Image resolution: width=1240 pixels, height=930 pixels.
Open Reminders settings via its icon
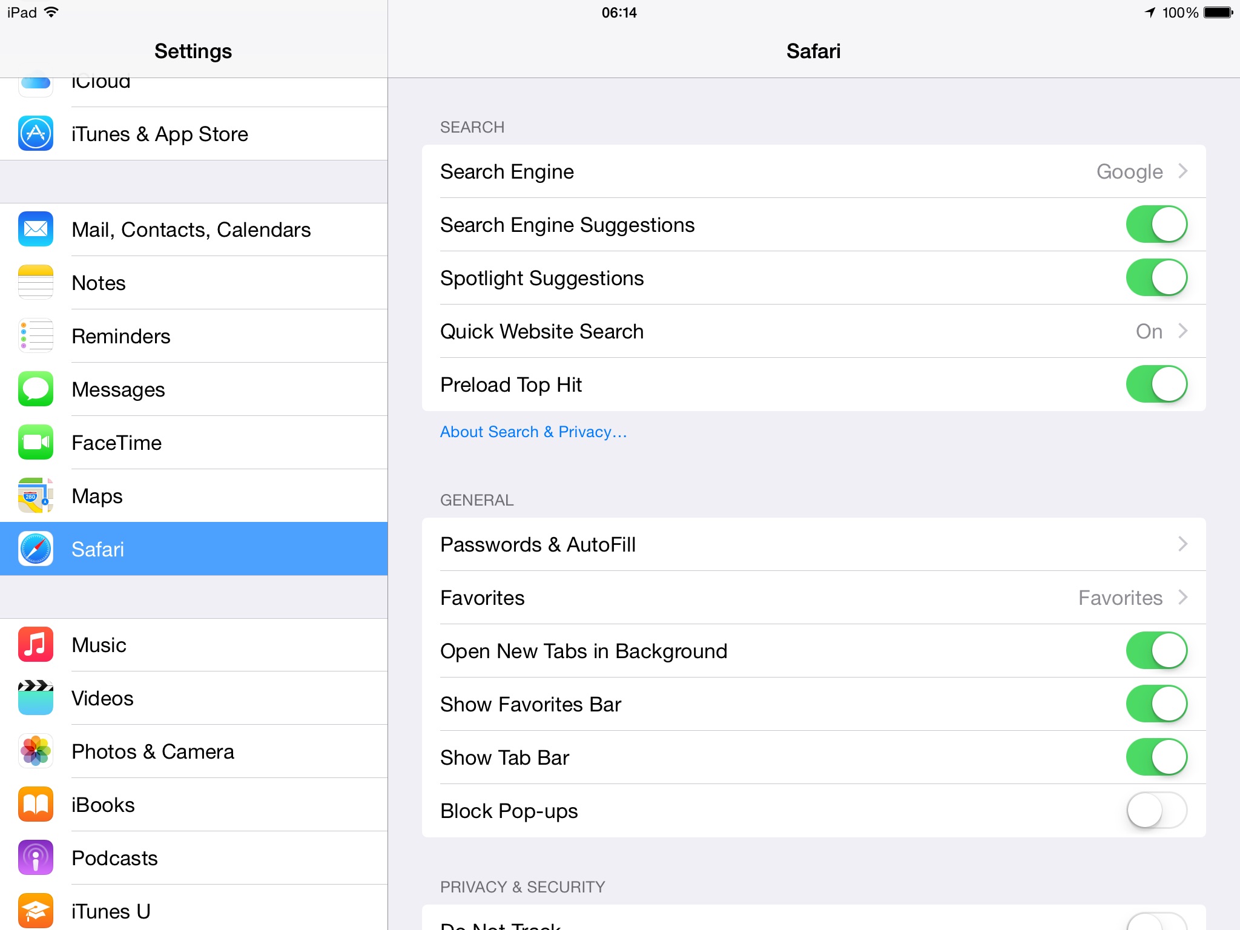36,335
